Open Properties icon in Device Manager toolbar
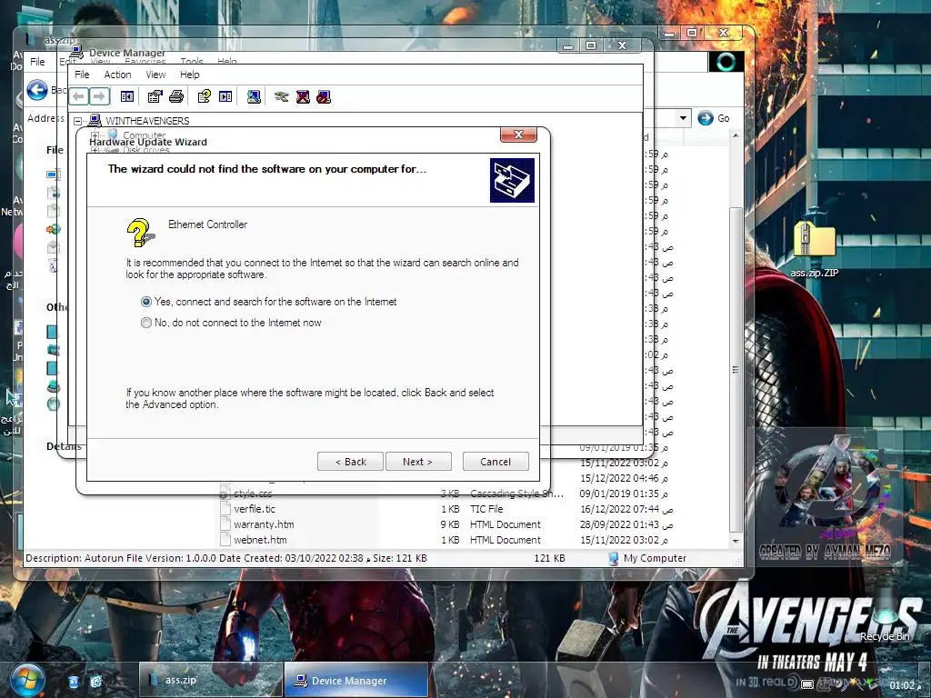931x698 pixels. [155, 96]
